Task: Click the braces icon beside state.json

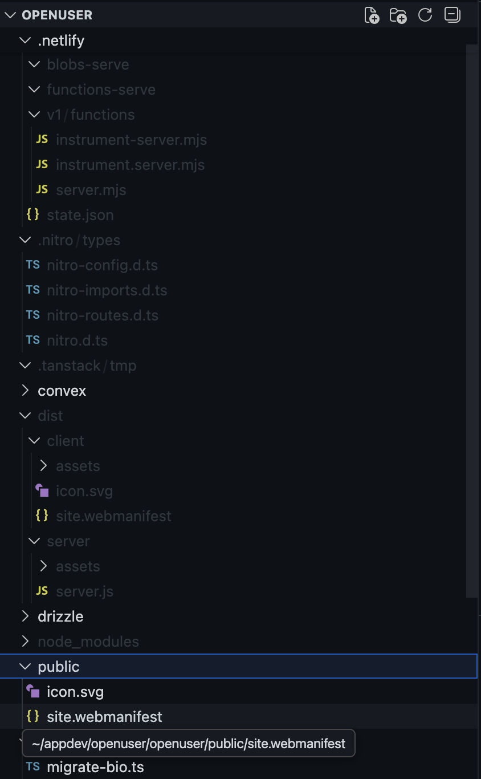Action: pyautogui.click(x=33, y=215)
